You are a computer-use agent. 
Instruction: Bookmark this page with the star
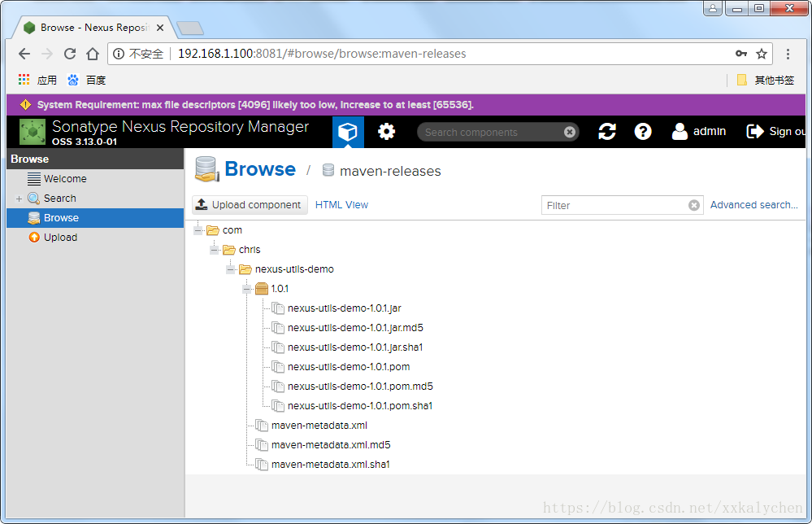(x=761, y=54)
